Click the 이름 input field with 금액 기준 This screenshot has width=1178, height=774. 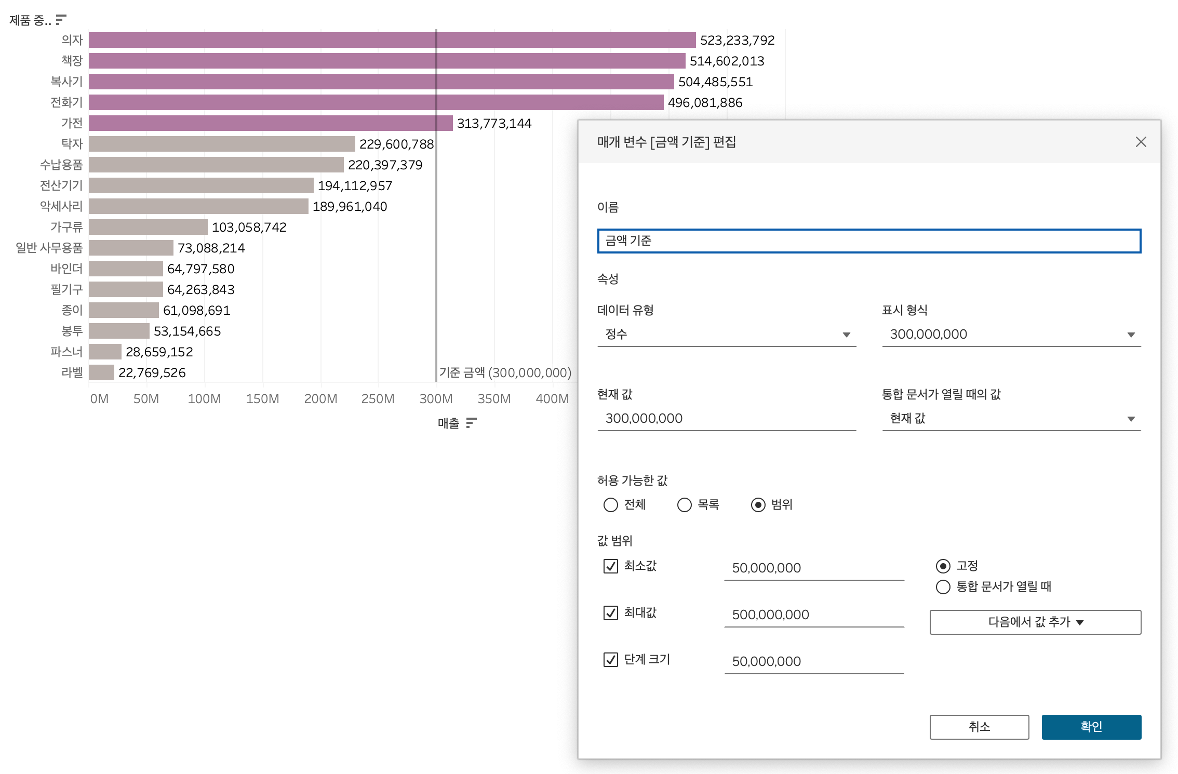868,241
